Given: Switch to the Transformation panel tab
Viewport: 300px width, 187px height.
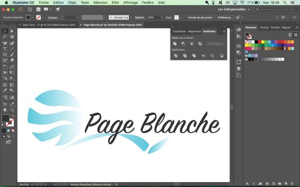Looking at the screenshot, I should [x=179, y=31].
